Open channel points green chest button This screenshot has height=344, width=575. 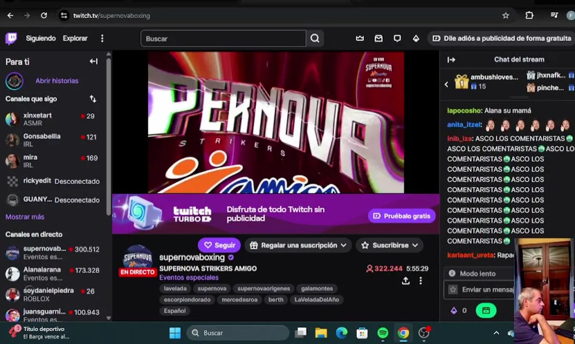click(486, 311)
